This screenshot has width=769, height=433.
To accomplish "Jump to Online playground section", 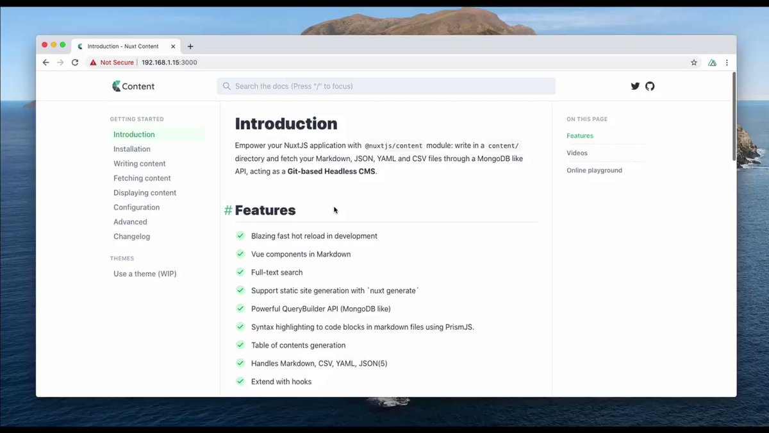I will click(594, 170).
